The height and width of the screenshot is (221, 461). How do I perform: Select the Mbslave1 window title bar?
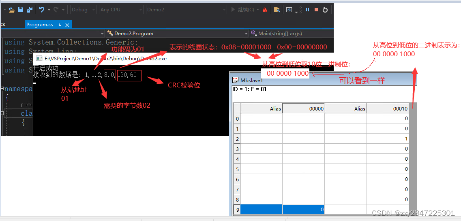click(322, 80)
